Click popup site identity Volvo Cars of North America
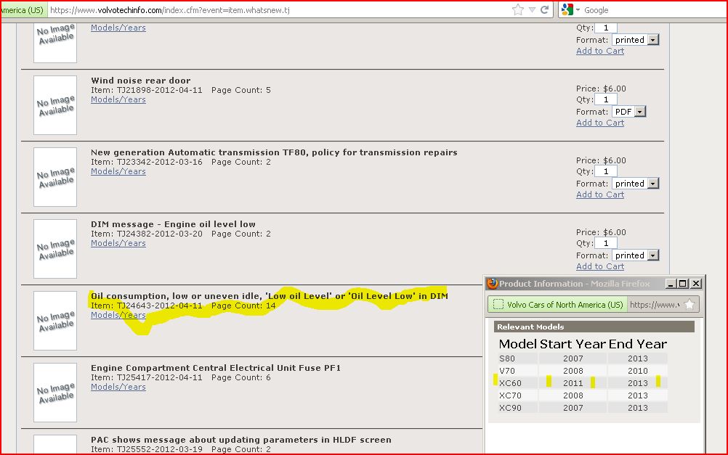The image size is (728, 455). 557,305
